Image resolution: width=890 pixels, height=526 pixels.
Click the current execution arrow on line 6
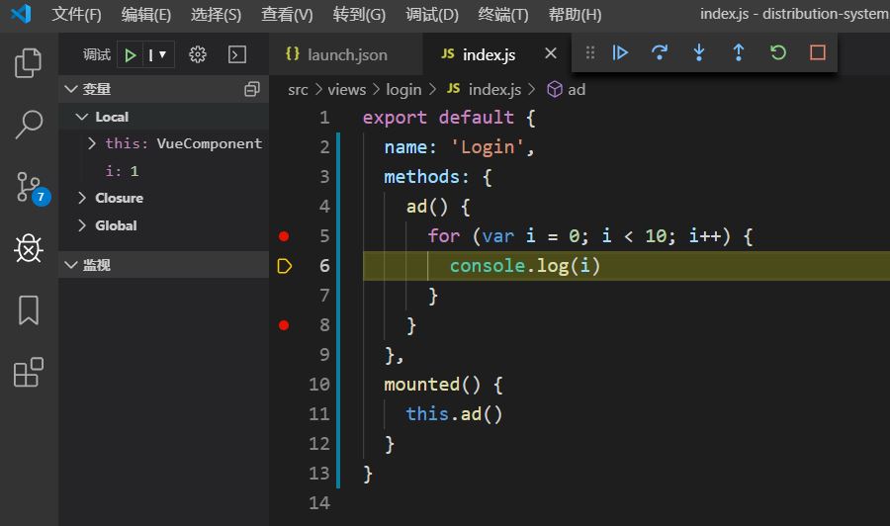(x=285, y=266)
